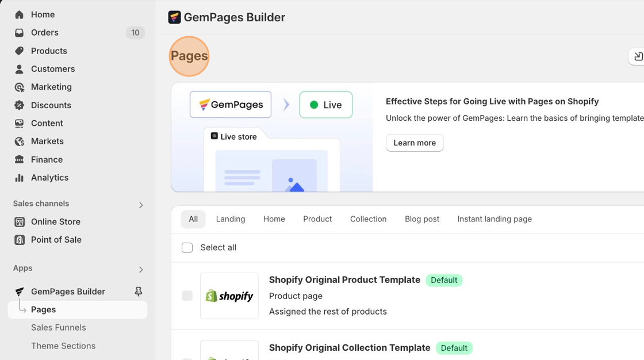
Task: Click the Products tag icon
Action: (x=20, y=51)
